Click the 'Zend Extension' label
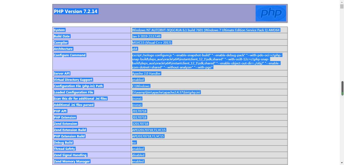The image size is (344, 165). point(65,124)
